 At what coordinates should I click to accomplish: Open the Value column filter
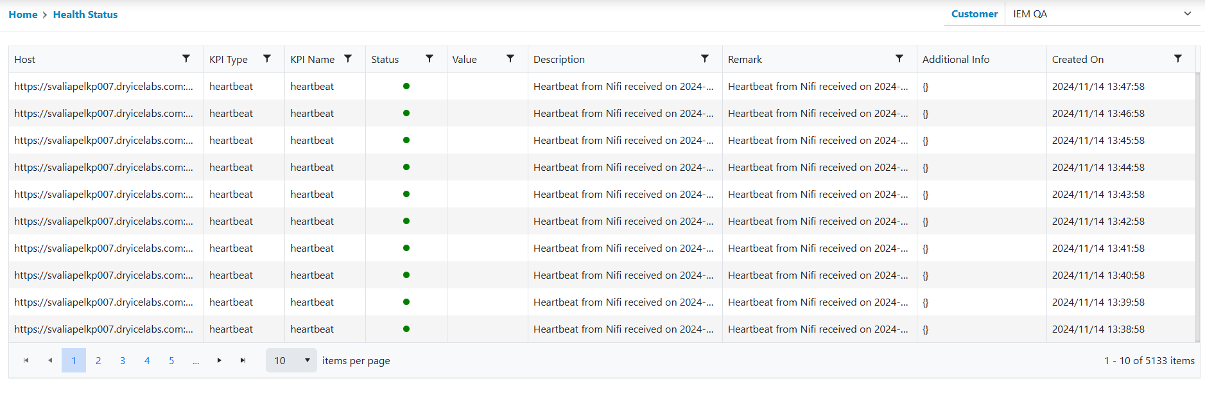(510, 58)
